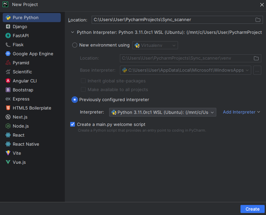The height and width of the screenshot is (215, 266).
Task: Browse folder for project Location
Action: coord(258,20)
